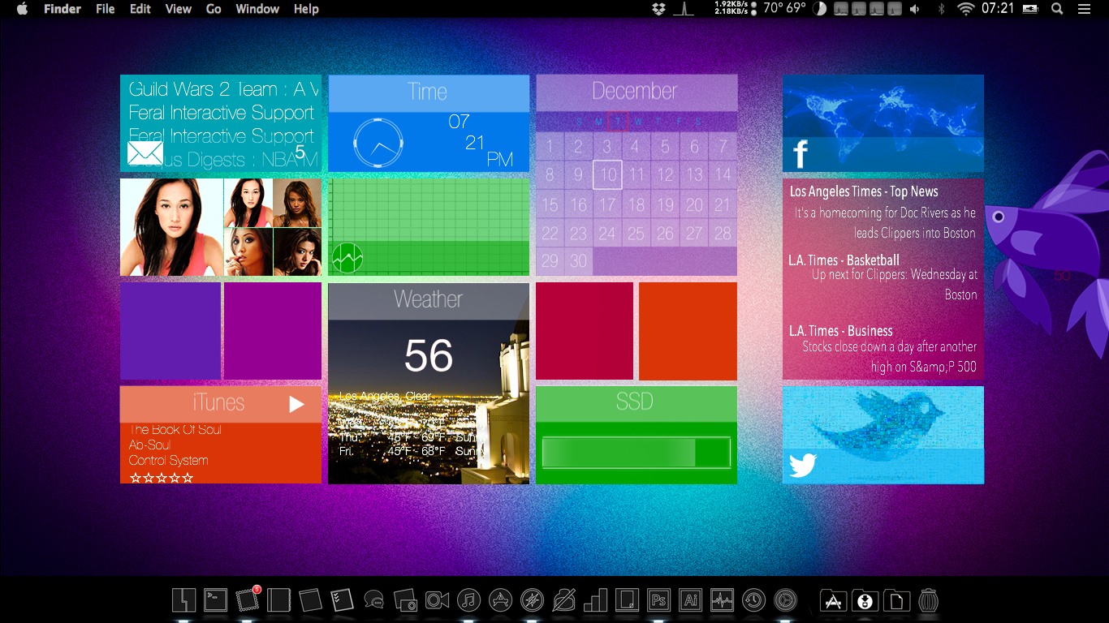Open the Edit menu

click(140, 9)
